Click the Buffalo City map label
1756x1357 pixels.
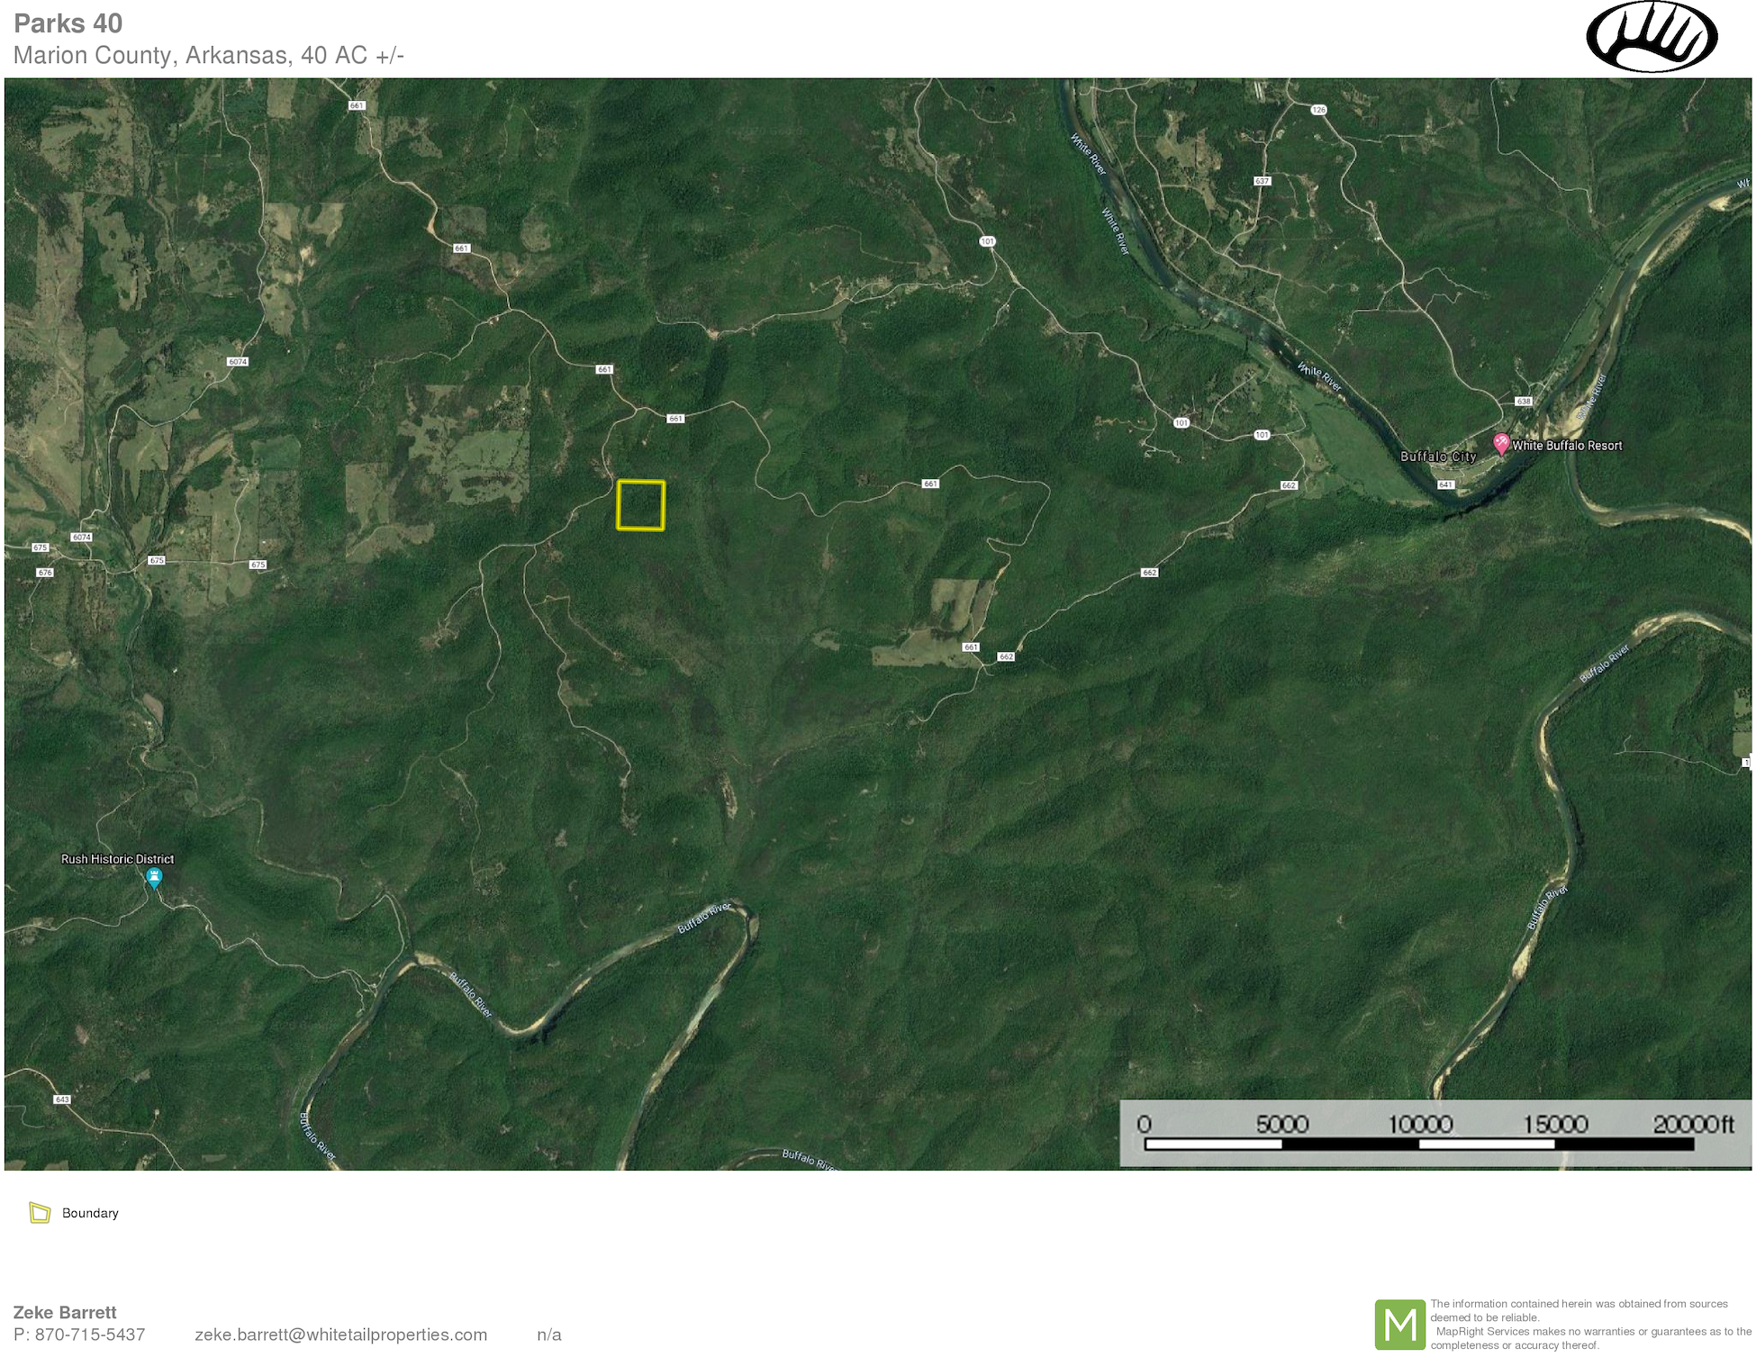pyautogui.click(x=1438, y=457)
